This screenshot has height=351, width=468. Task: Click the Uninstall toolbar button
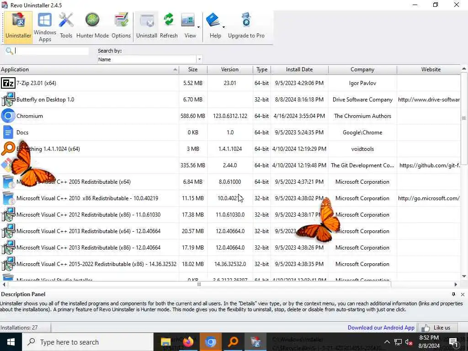[147, 27]
